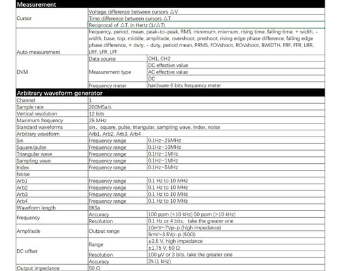Click the Cursor row label
This screenshot has height=271, width=341.
[x=52, y=18]
